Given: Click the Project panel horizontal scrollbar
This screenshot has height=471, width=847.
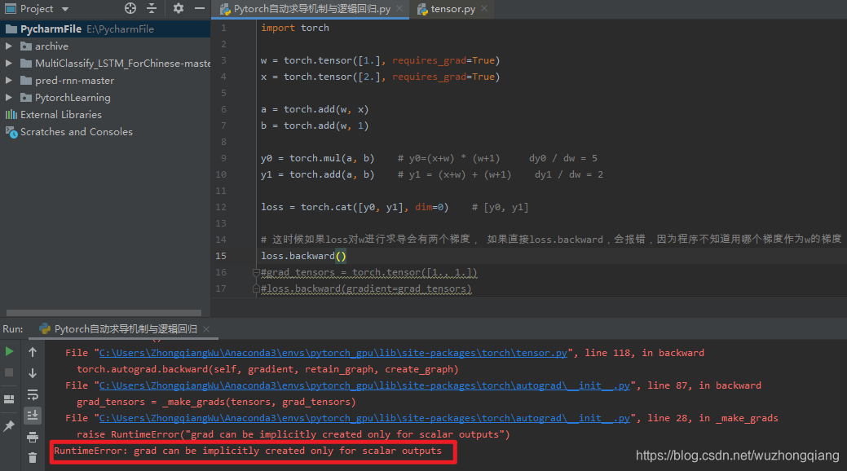Looking at the screenshot, I should [104, 313].
